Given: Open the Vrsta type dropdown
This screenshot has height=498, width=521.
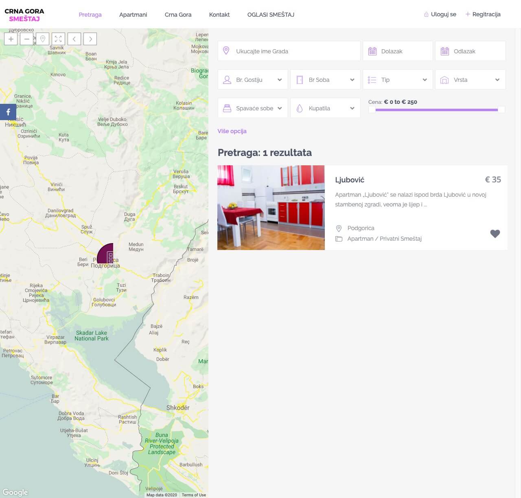Looking at the screenshot, I should point(470,80).
